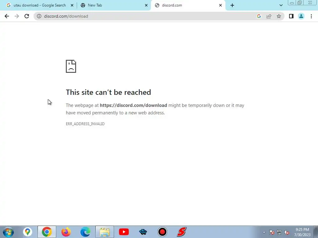This screenshot has width=318, height=238.
Task: Open the Chrome side panel
Action: 291,16
